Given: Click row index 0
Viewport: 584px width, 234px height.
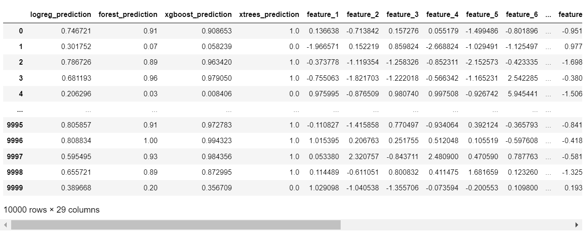Looking at the screenshot, I should (21, 31).
